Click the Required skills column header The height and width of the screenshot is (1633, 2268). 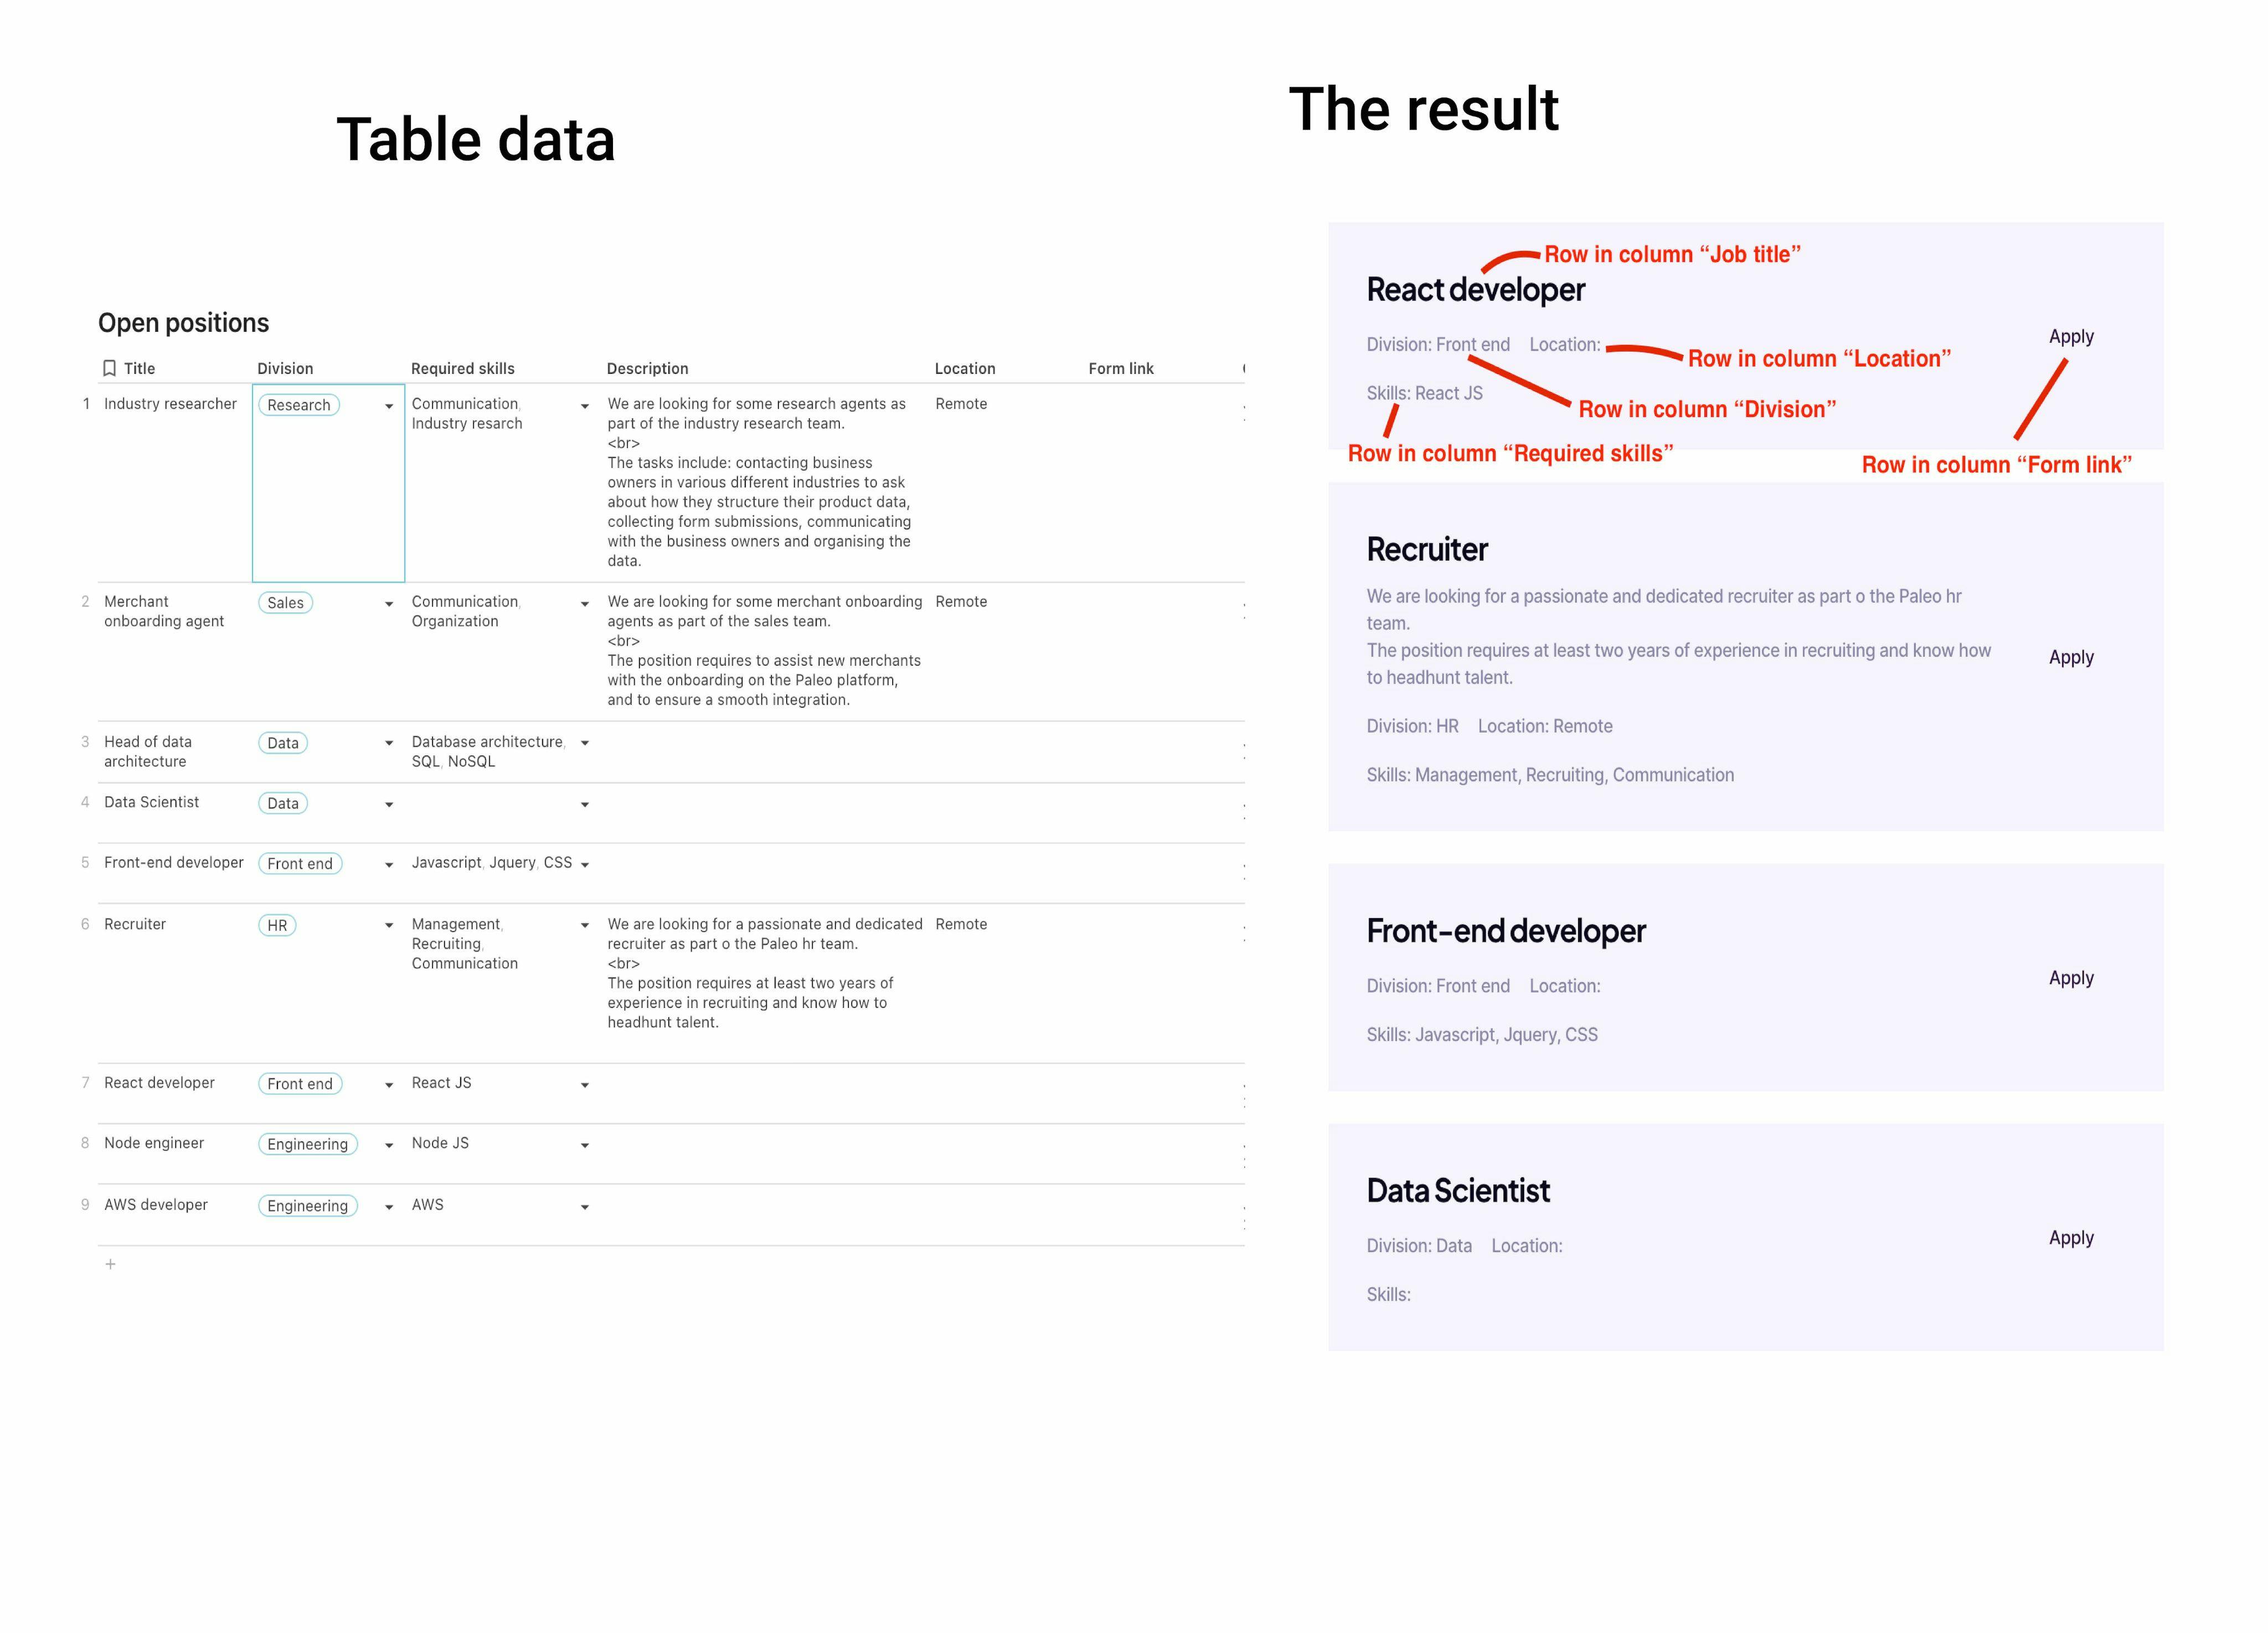tap(463, 369)
